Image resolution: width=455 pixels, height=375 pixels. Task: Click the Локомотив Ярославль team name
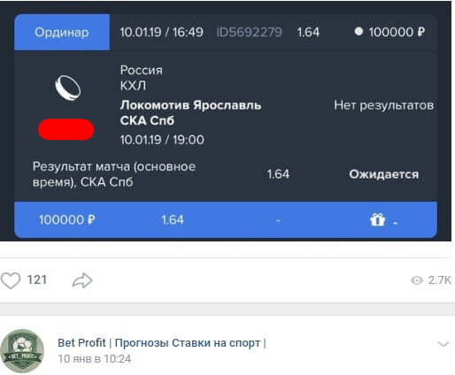click(x=190, y=105)
